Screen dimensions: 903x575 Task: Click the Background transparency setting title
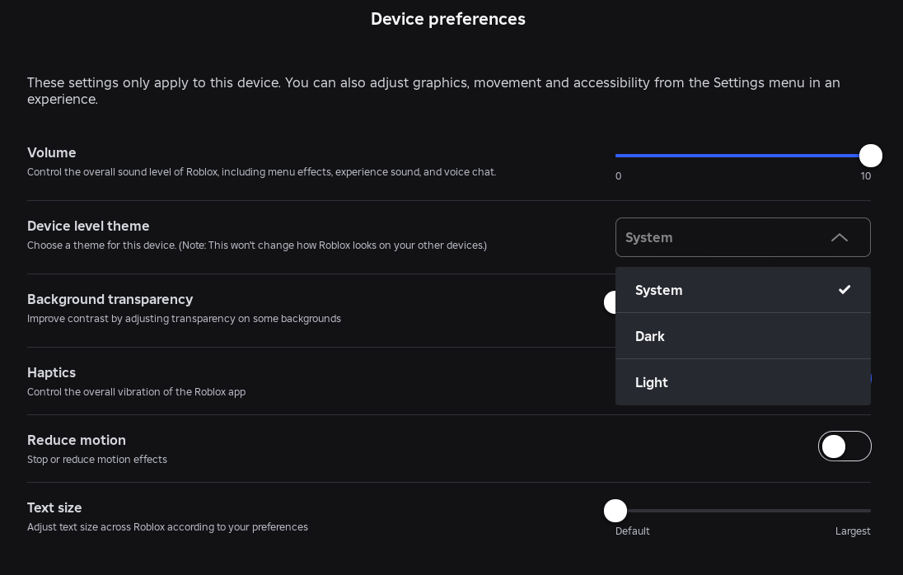point(110,299)
